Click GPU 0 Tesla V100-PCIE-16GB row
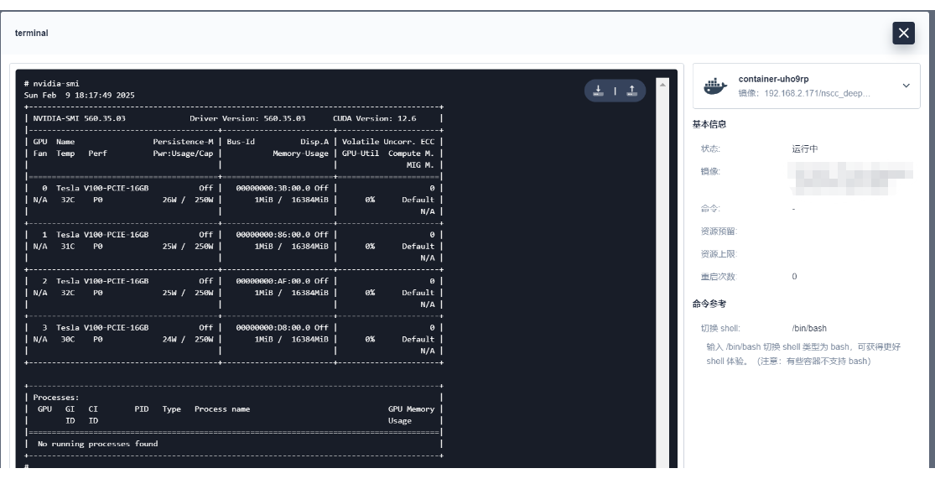 tap(234, 188)
